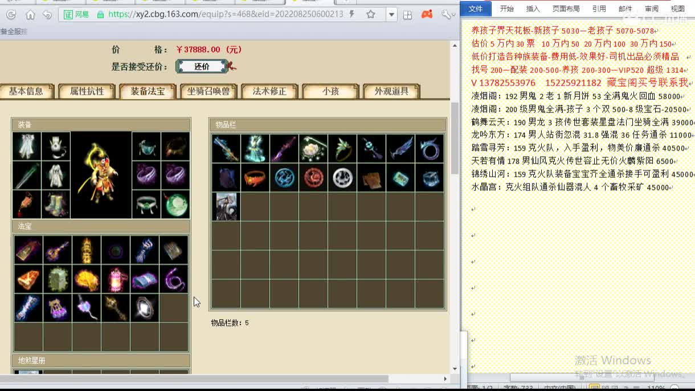The width and height of the screenshot is (695, 391).
Task: Go to browser home page icon
Action: point(30,14)
